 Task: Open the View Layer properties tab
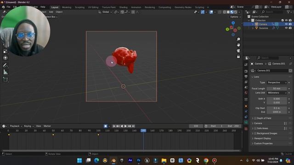(246, 82)
